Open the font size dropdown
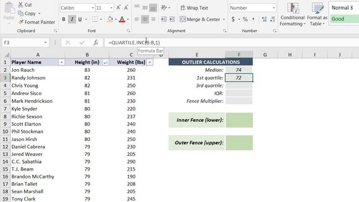 click(x=112, y=8)
